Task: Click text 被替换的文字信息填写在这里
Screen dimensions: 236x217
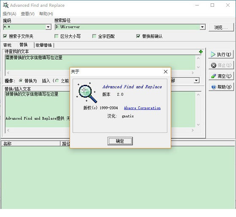Action: [x=32, y=94]
